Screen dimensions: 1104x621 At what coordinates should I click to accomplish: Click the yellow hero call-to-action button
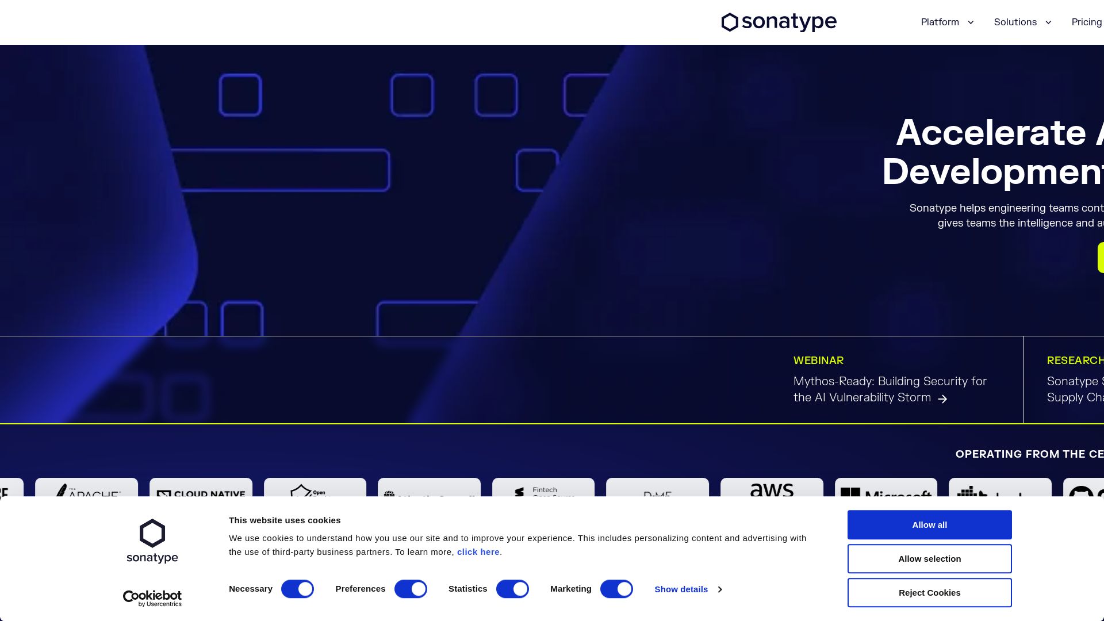(1101, 258)
